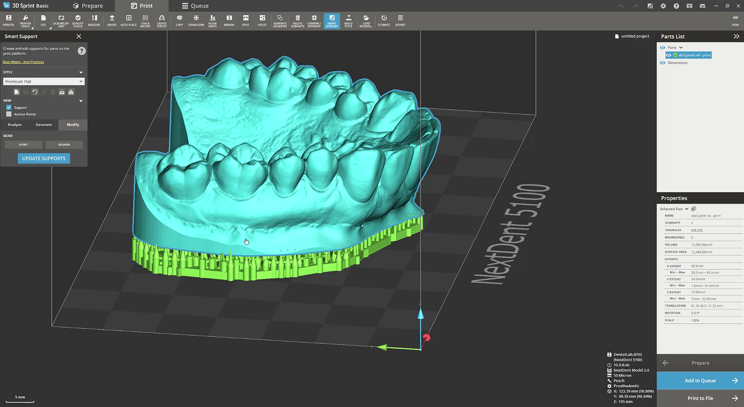Uncheck the Support view option
Image resolution: width=744 pixels, height=407 pixels.
(9, 107)
